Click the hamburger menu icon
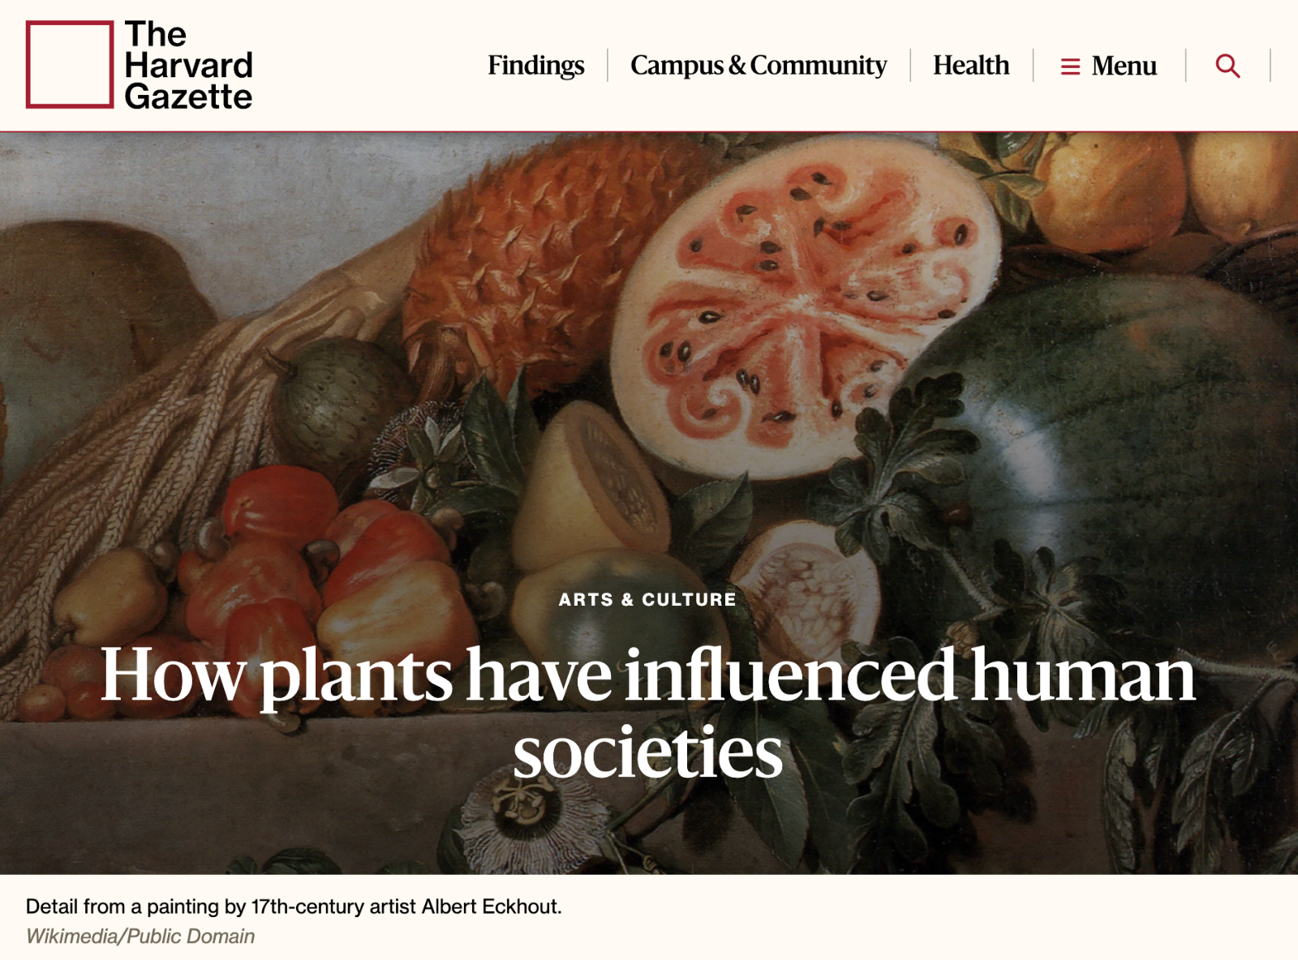Image resolution: width=1298 pixels, height=960 pixels. pos(1070,66)
